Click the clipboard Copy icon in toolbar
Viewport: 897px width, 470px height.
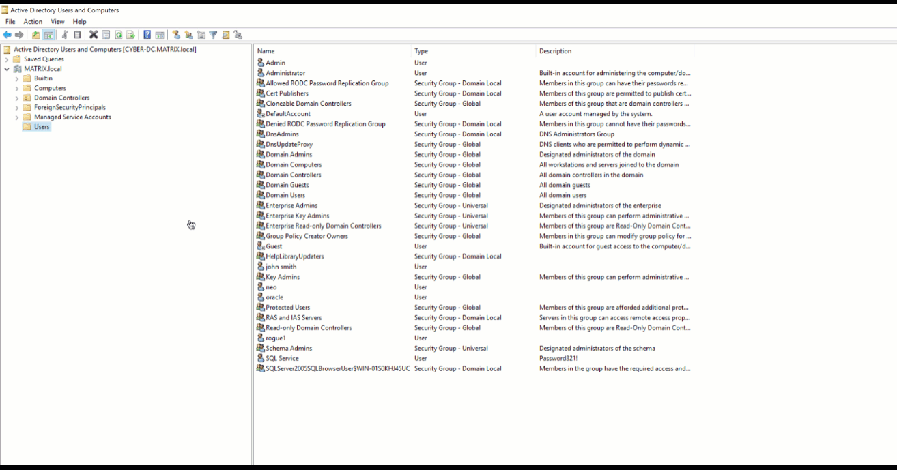click(77, 35)
